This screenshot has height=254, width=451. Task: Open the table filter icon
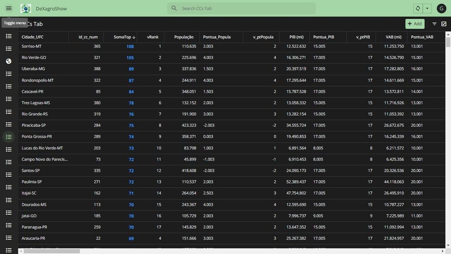(x=434, y=24)
